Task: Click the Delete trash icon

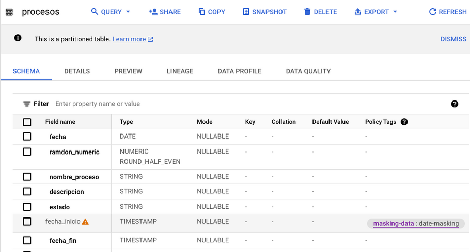Action: (x=307, y=12)
